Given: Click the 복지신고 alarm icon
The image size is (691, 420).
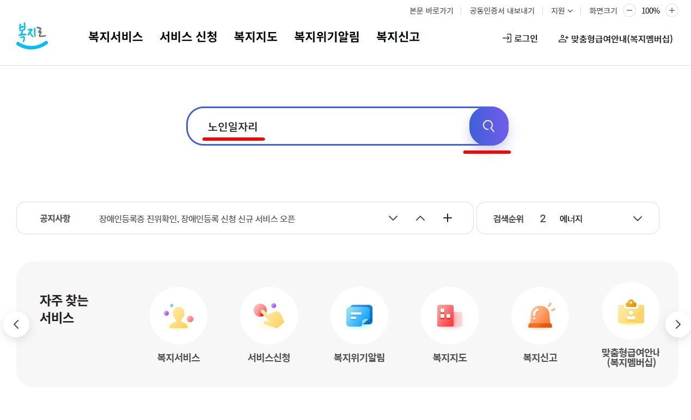Looking at the screenshot, I should [540, 315].
